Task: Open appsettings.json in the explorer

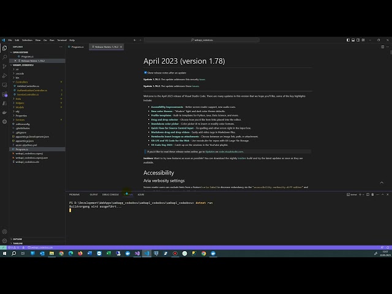Action: coord(24,141)
